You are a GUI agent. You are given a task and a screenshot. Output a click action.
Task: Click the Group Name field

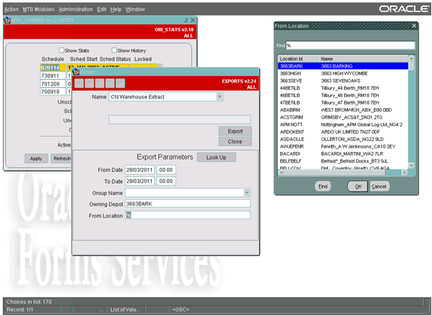click(x=184, y=193)
